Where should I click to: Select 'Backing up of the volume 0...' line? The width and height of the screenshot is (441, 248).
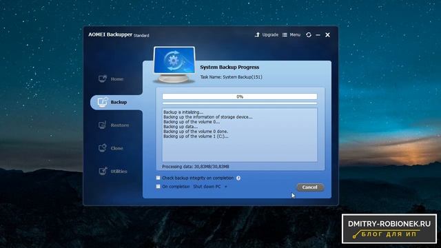click(x=192, y=122)
